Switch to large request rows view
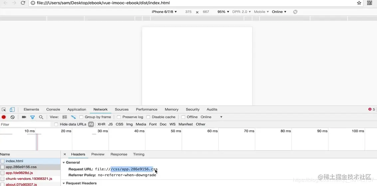The height and width of the screenshot is (186, 377). click(x=65, y=117)
